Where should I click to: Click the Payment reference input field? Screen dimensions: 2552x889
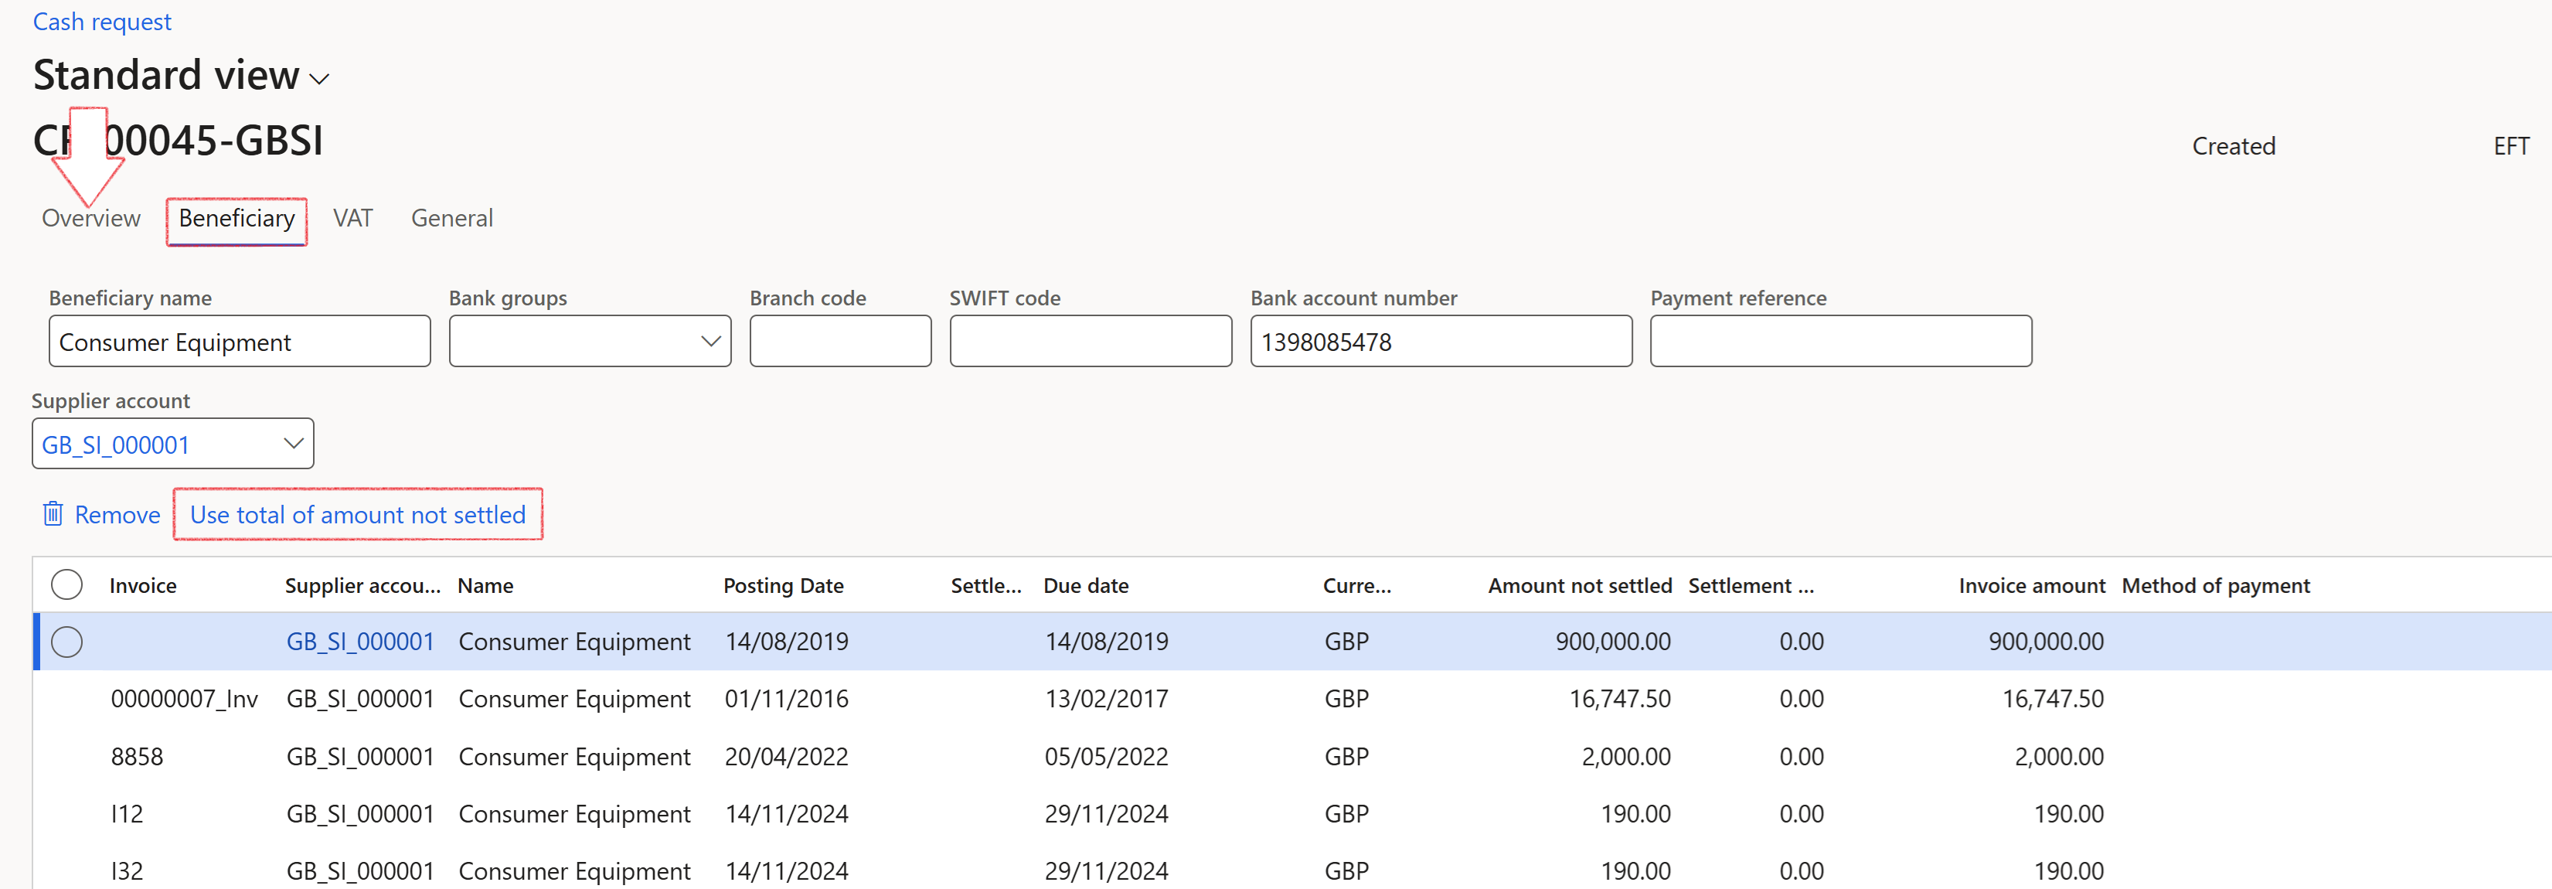[x=1841, y=341]
